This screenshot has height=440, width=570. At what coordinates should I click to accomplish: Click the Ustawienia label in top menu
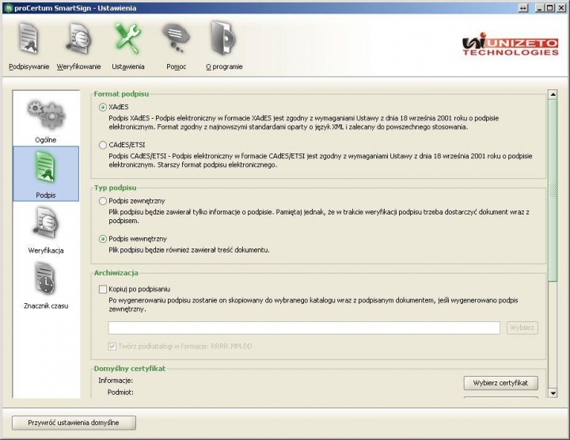(128, 66)
